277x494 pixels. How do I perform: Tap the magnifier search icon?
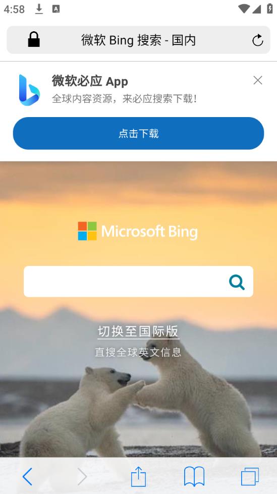(237, 282)
